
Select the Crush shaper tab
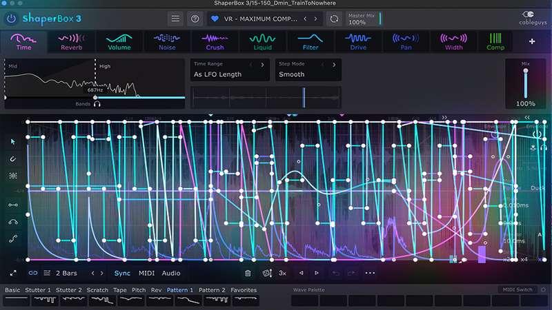(x=215, y=42)
